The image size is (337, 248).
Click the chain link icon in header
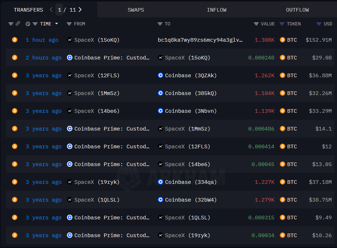(18, 23)
